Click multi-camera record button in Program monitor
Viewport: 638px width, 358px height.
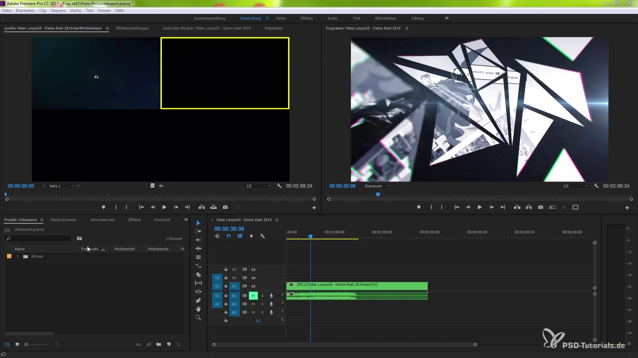(564, 207)
